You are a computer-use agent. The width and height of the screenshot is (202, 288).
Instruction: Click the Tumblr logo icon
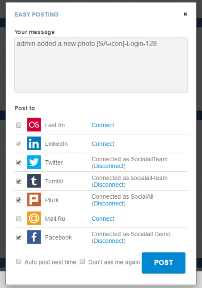pos(34,181)
